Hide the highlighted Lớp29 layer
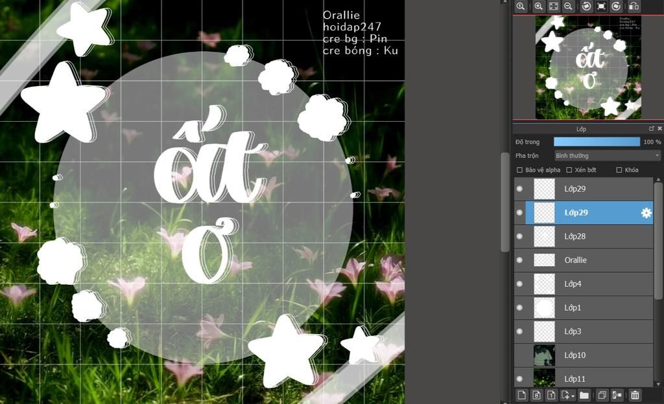The height and width of the screenshot is (404, 664). coord(519,212)
